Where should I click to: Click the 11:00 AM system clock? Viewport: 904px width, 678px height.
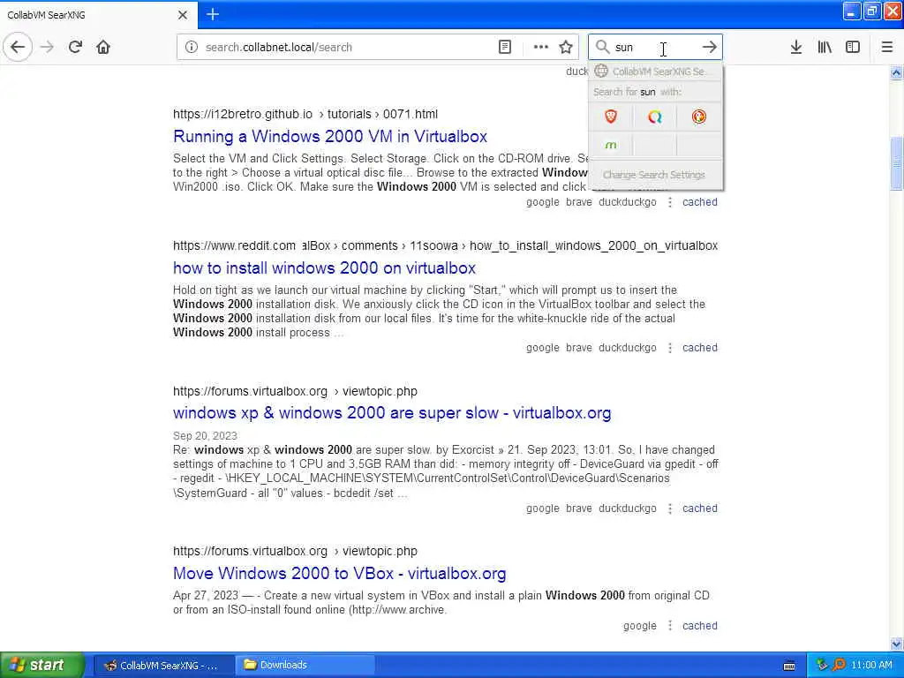tap(871, 666)
